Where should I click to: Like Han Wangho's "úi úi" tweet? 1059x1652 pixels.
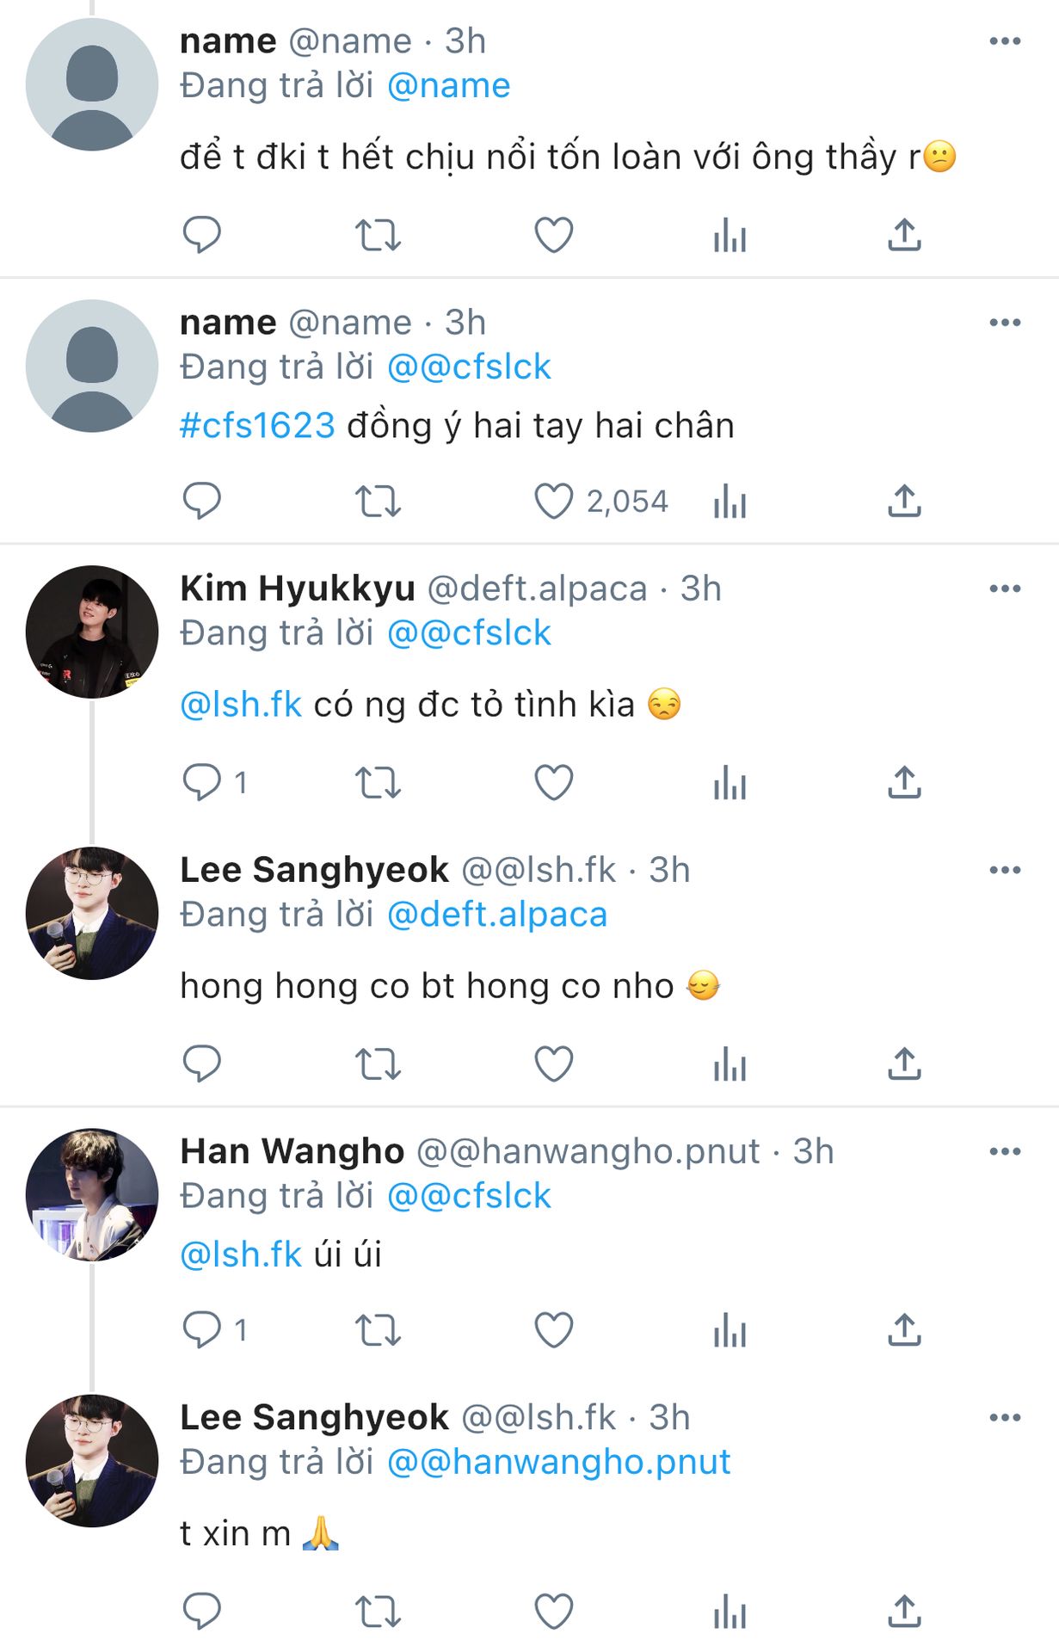tap(554, 1330)
